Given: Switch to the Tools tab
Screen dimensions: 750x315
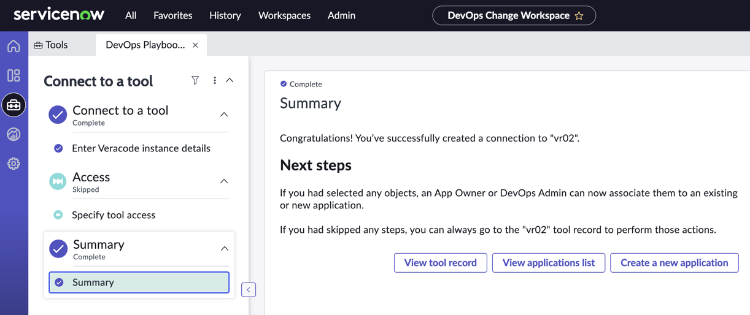Looking at the screenshot, I should (x=51, y=45).
